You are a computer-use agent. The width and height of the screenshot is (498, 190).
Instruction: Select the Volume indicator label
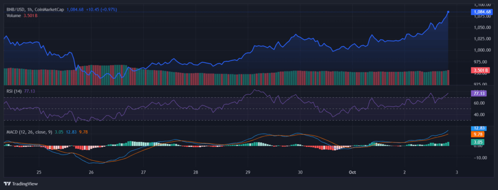13,16
